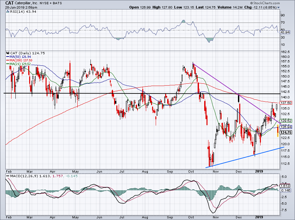This screenshot has height=220, width=295.
Task: Click the 162.5 price axis label
Action: pyautogui.click(x=285, y=52)
